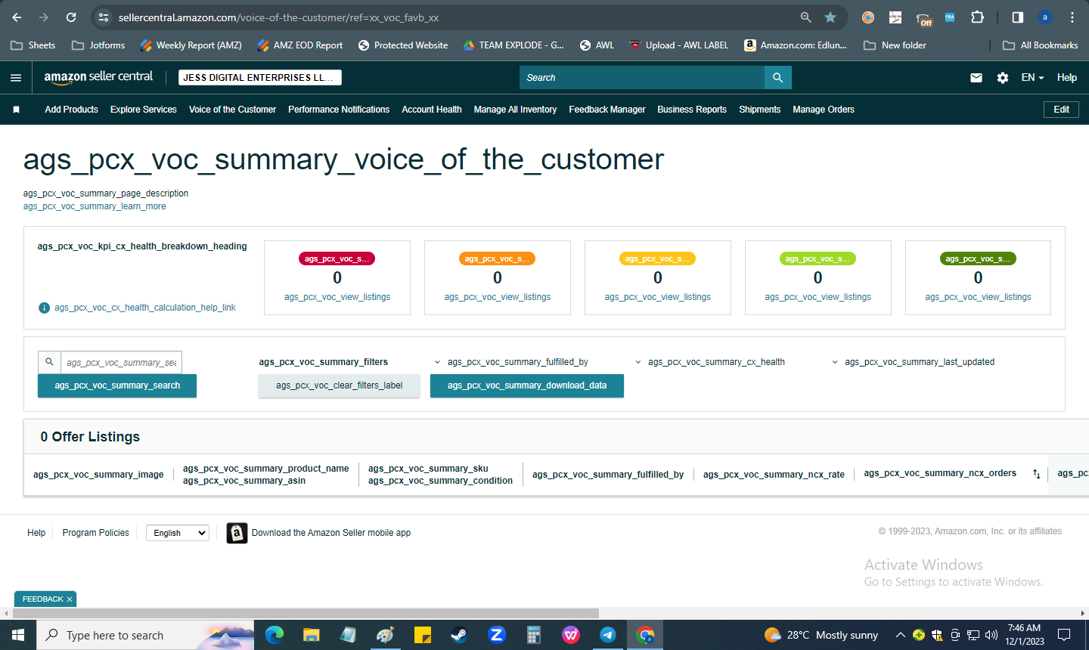Click view_listings under the dark green badge
1089x650 pixels.
click(978, 297)
